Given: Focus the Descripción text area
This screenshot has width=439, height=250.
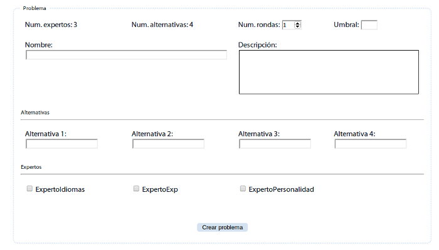Looking at the screenshot, I should click(x=329, y=72).
